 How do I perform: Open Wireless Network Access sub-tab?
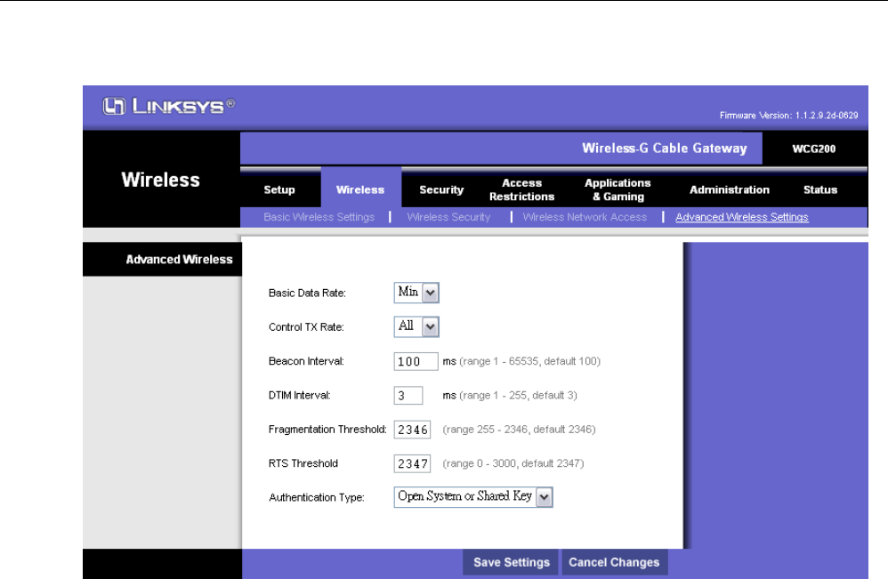(x=585, y=217)
